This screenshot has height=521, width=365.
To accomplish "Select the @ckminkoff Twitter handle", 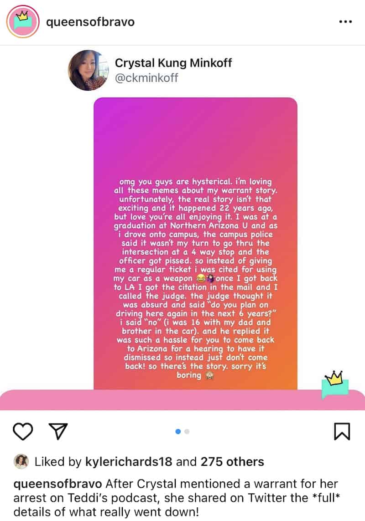I will (146, 78).
